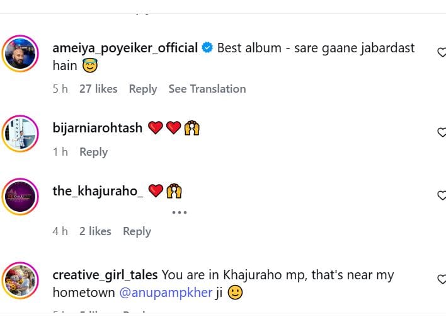Open the @anupampkher mention link
This screenshot has height=319, width=446.
174,293
